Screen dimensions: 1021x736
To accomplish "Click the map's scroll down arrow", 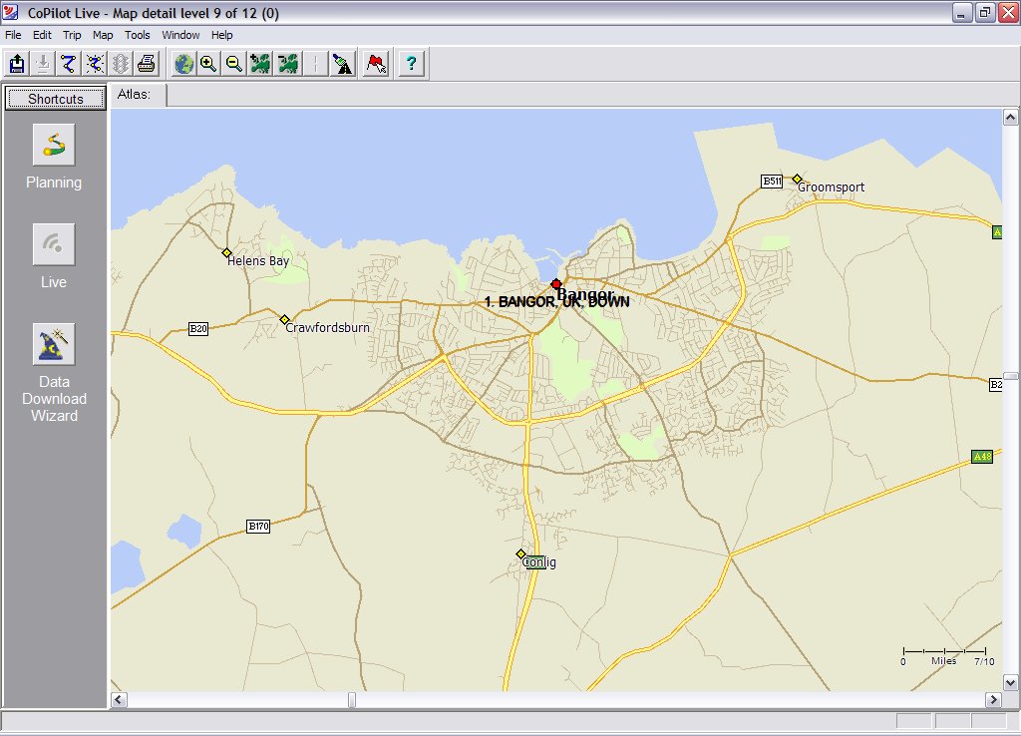I will (1010, 683).
